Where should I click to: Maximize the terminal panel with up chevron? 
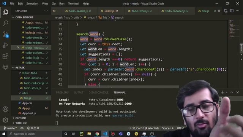232,92
